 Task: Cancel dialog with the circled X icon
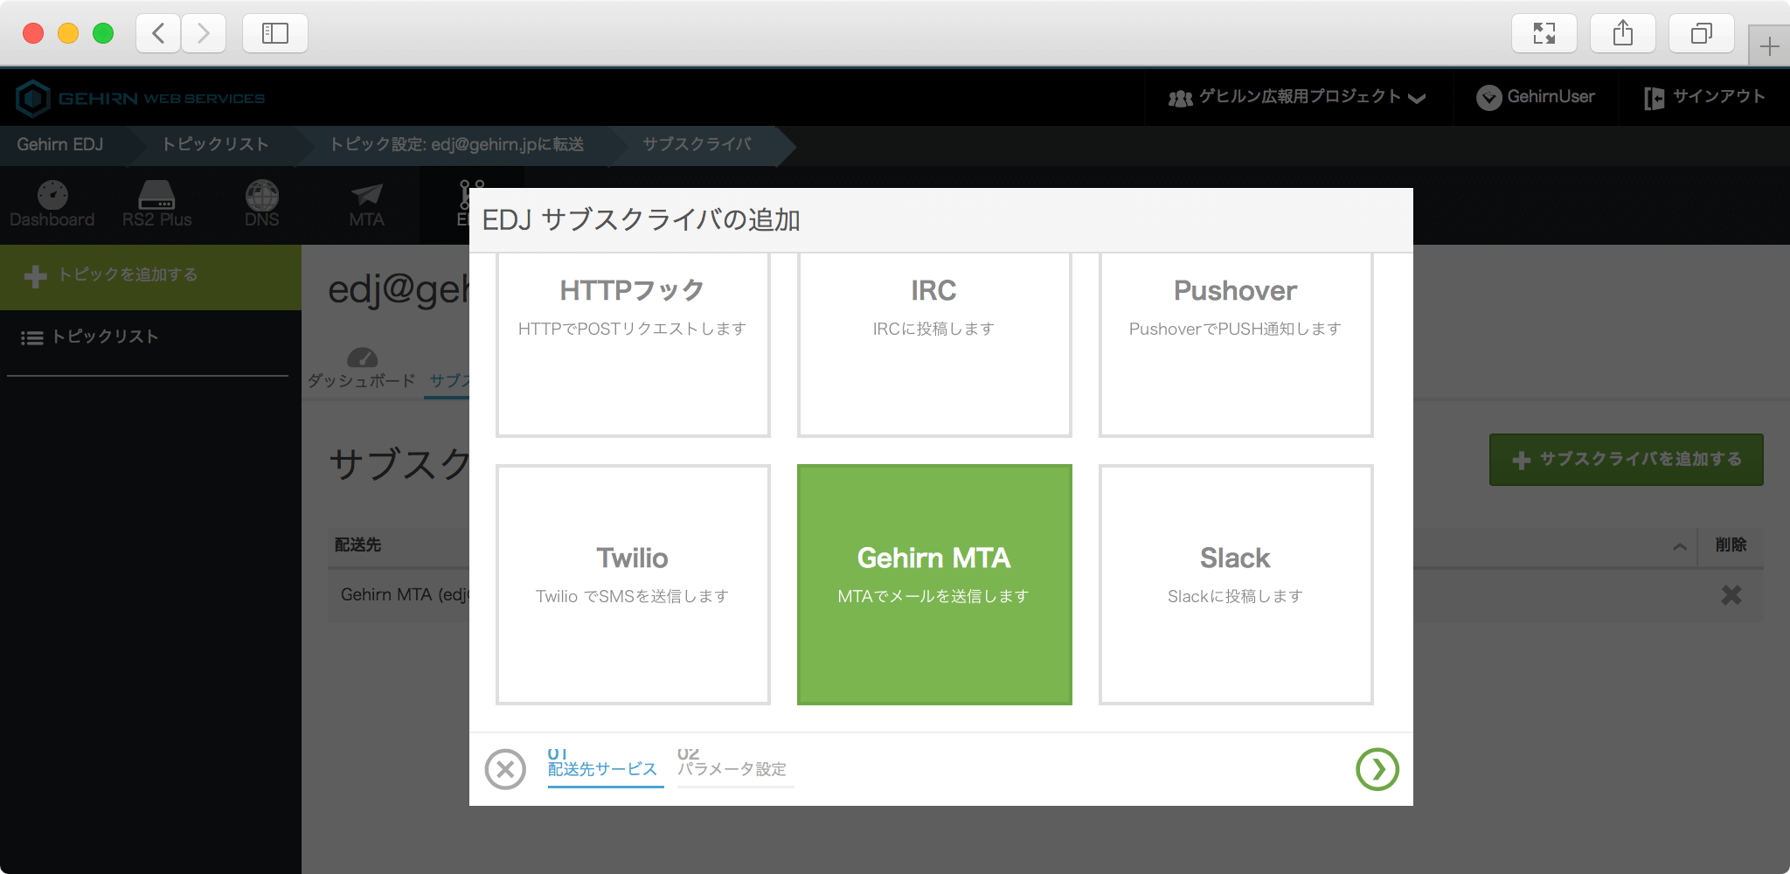click(505, 769)
